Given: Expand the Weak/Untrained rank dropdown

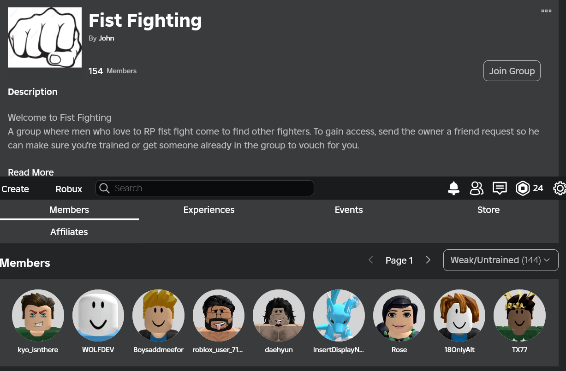Looking at the screenshot, I should 500,260.
